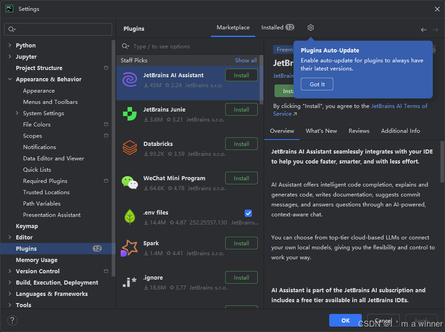Click the plugin list vertical scrollbar
This screenshot has width=445, height=332.
pyautogui.click(x=261, y=80)
